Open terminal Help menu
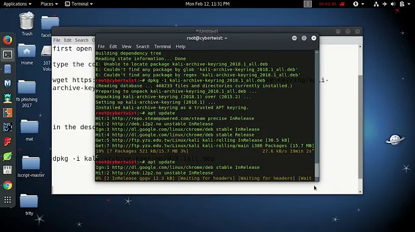Image resolution: width=415 pixels, height=232 pixels. (x=180, y=47)
